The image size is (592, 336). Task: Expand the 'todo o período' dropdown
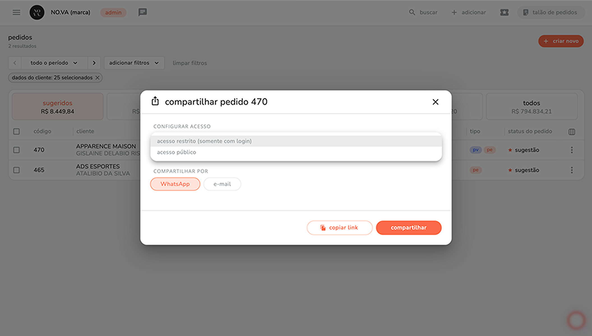[54, 63]
